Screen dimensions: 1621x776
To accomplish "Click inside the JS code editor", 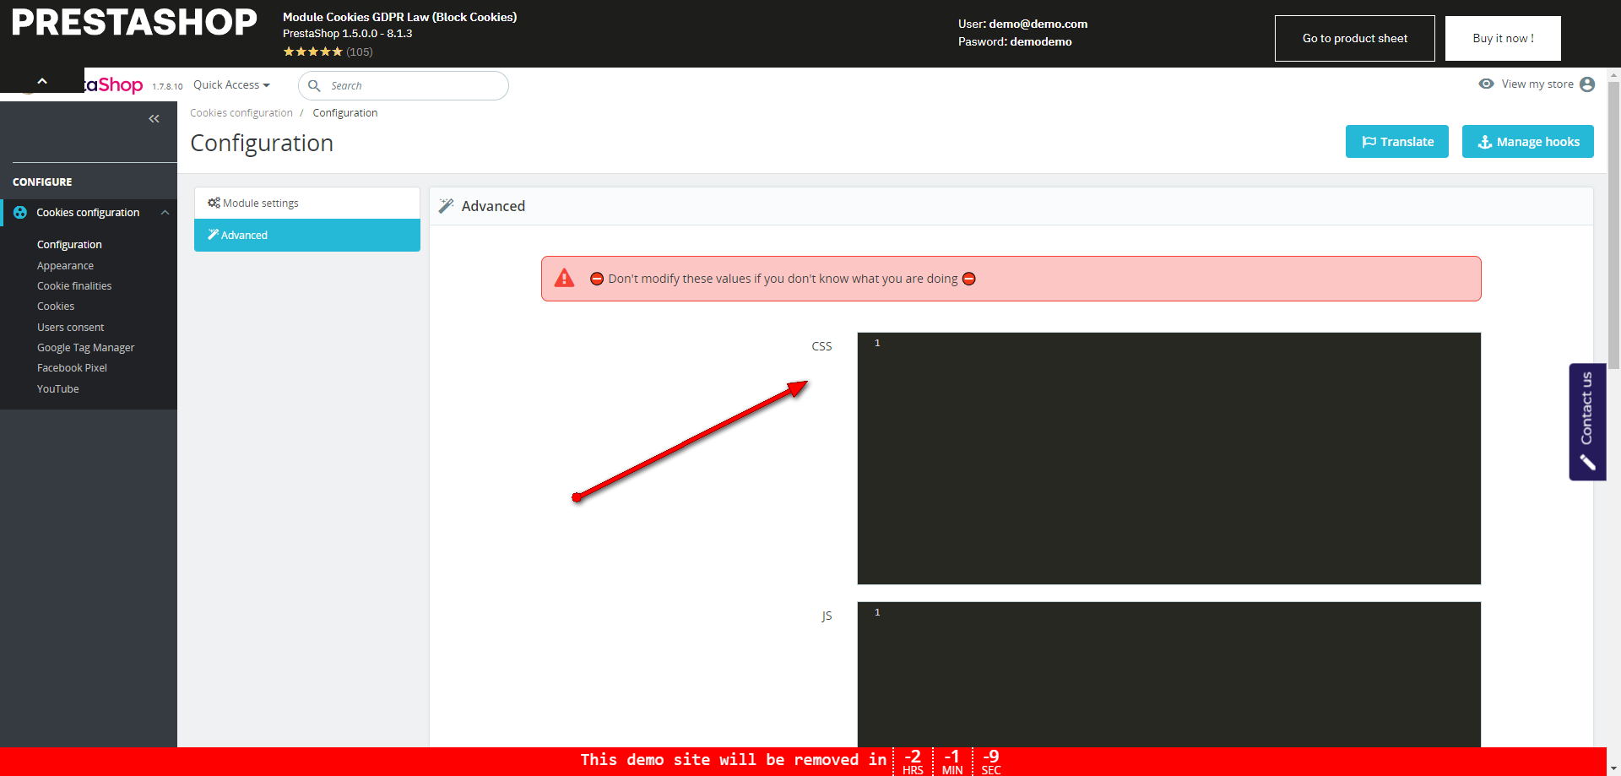I will [x=1169, y=675].
